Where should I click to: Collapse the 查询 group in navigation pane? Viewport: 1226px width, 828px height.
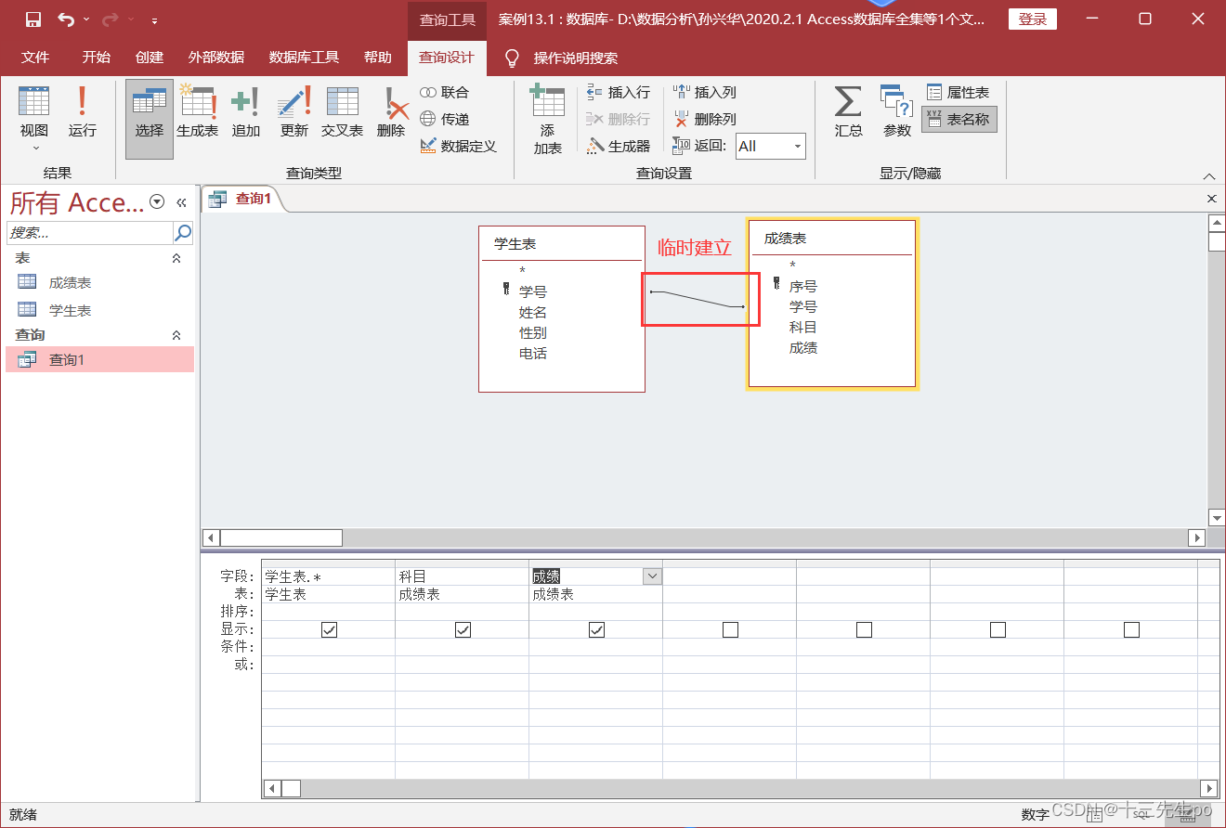pos(176,335)
